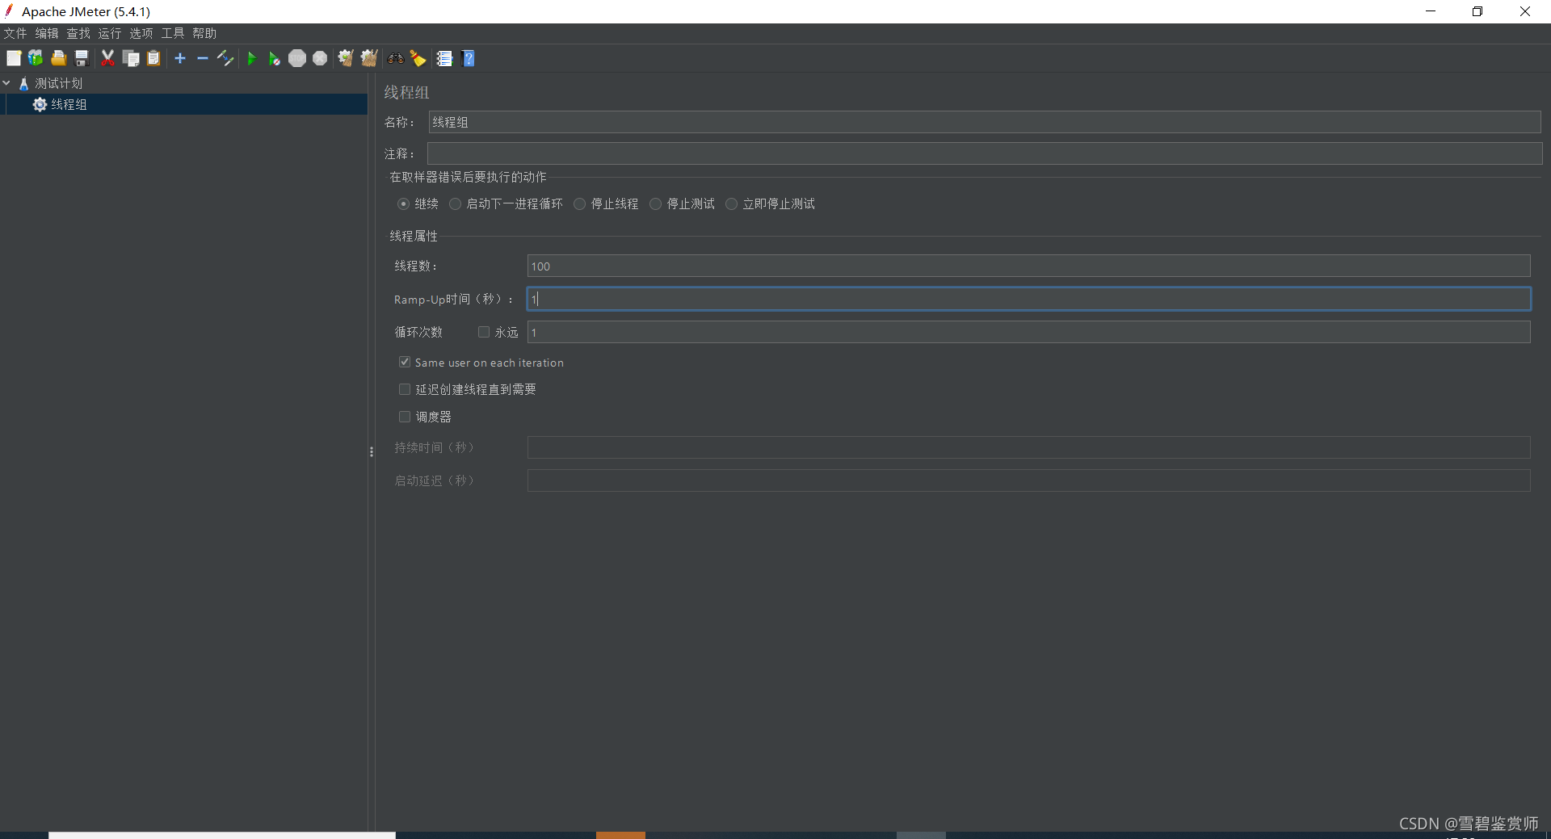Shut down test with grey X icon
This screenshot has height=839, width=1551.
pos(320,58)
